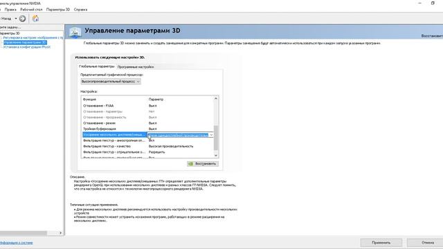Click the Разрешить value
The height and width of the screenshot is (249, 443).
[157, 152]
